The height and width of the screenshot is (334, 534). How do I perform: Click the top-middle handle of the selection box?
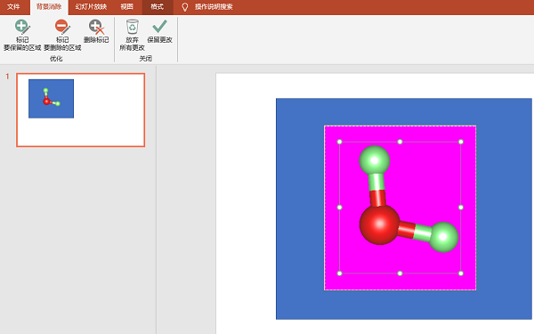400,142
